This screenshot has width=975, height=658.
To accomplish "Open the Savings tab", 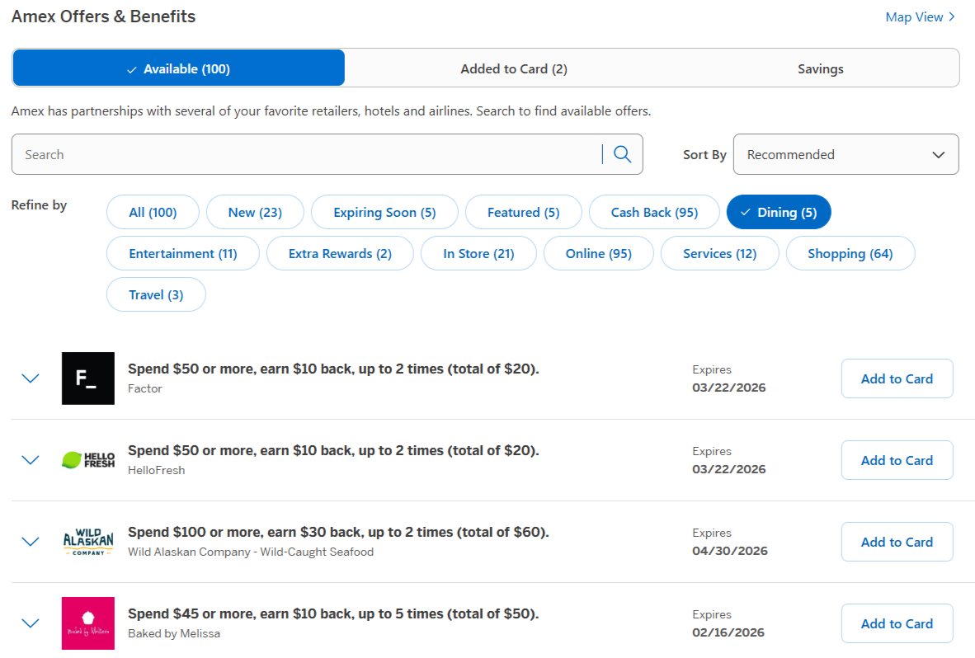I will click(x=820, y=68).
